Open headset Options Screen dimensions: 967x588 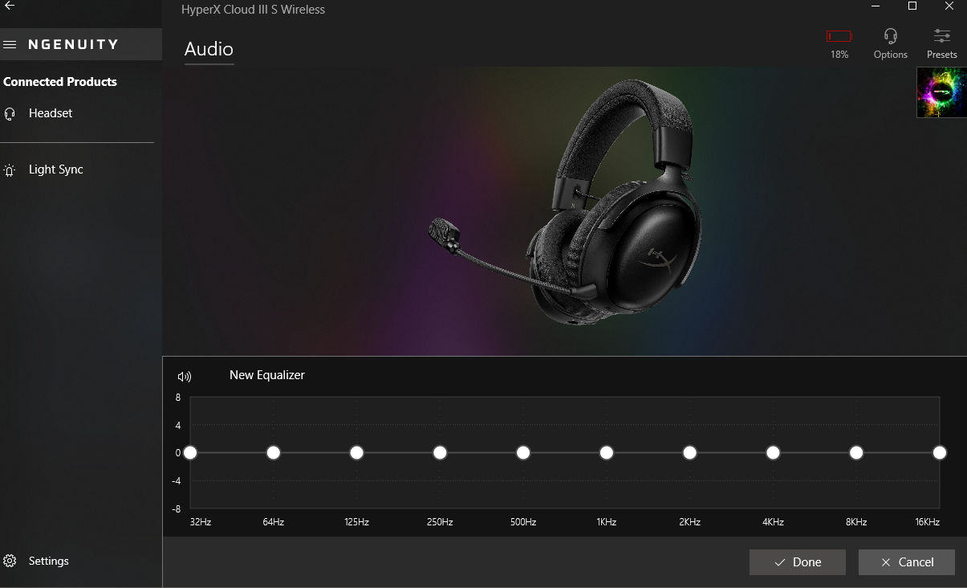click(x=890, y=43)
